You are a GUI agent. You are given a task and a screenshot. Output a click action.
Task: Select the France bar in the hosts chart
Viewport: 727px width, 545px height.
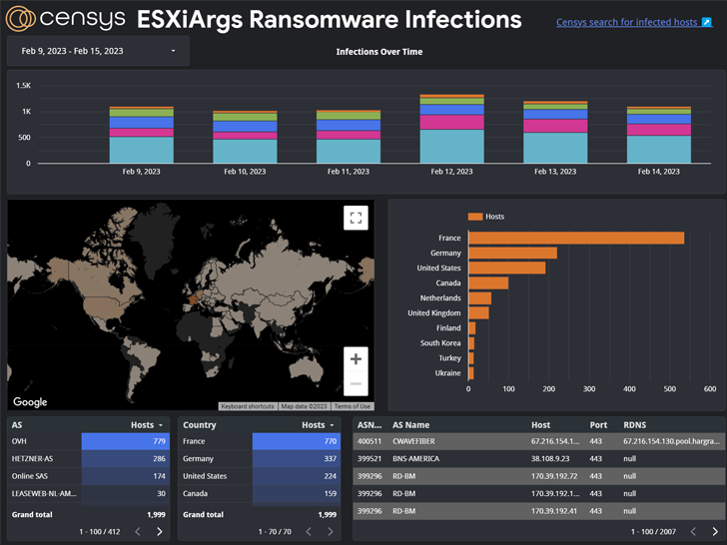(576, 238)
